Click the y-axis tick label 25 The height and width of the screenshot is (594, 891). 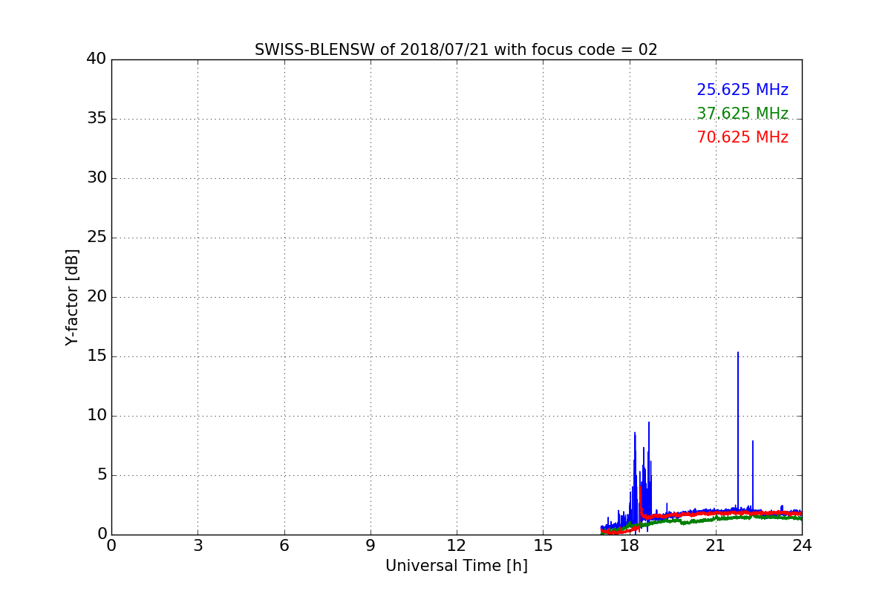tap(97, 238)
